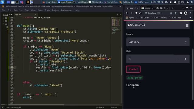Click the zoom magnifier icon in address bar
This screenshot has width=194, height=109.
171,13
